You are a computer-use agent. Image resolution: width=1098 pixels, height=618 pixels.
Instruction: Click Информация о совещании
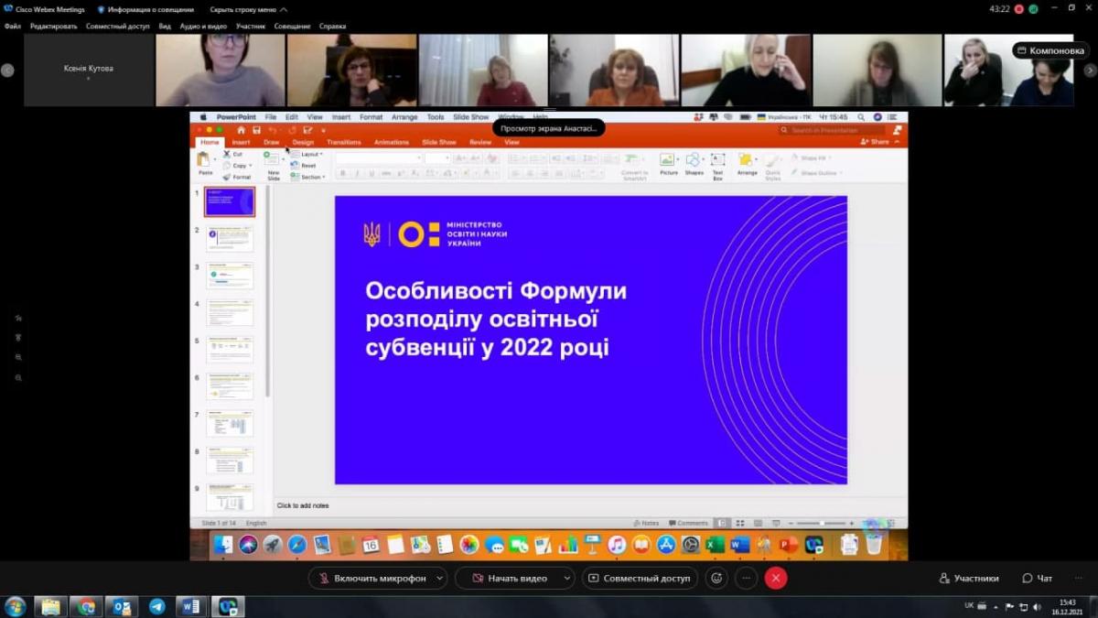click(x=145, y=9)
